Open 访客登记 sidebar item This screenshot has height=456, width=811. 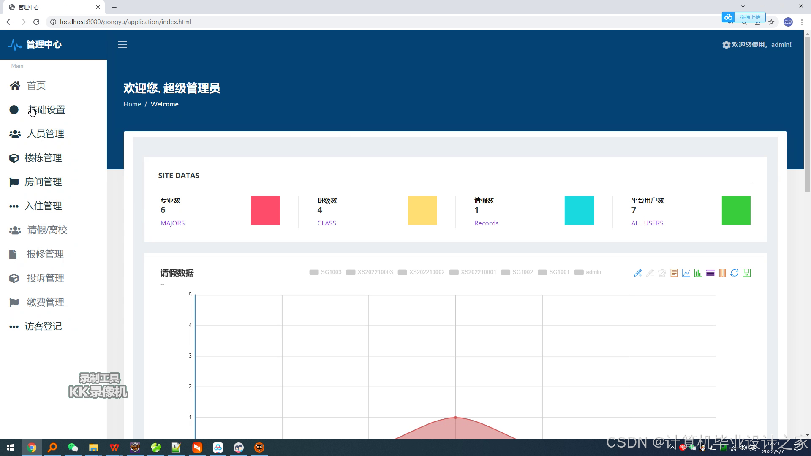tap(43, 326)
